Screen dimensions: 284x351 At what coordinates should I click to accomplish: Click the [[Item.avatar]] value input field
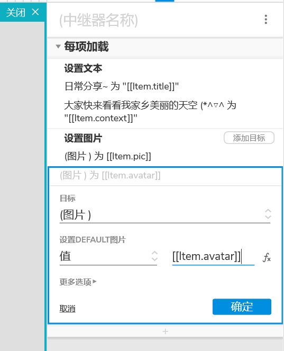pos(213,256)
